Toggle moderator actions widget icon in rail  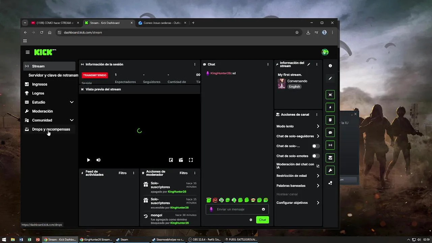[330, 120]
